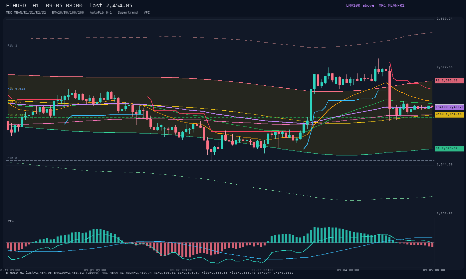Click the Fib 1 level label
Image resolution: width=466 pixels, height=279 pixels.
point(12,45)
